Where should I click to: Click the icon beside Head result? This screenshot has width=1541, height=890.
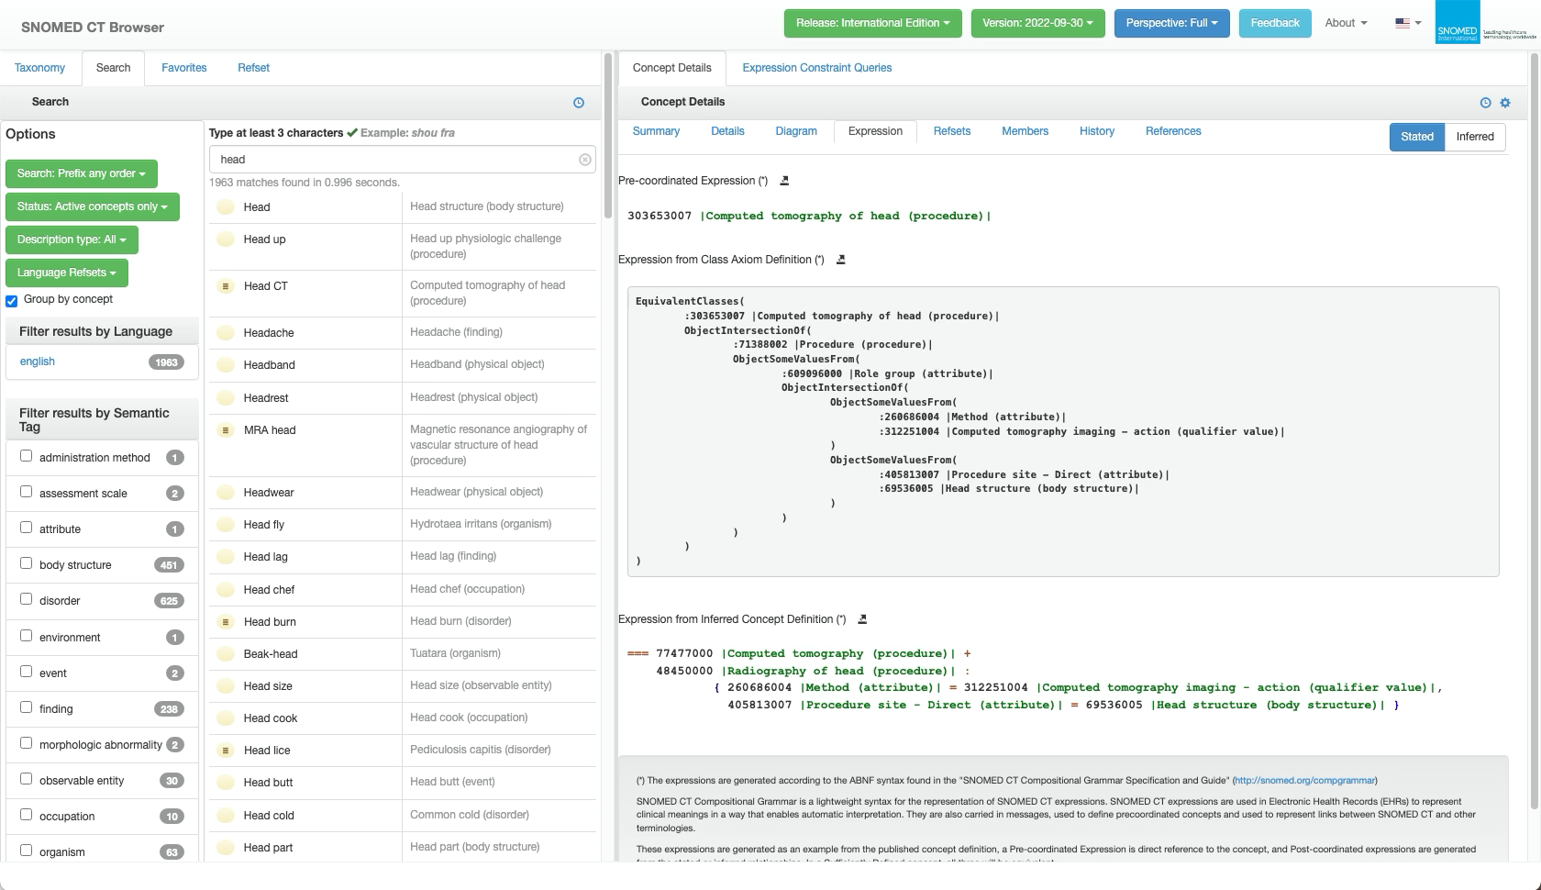(x=225, y=207)
